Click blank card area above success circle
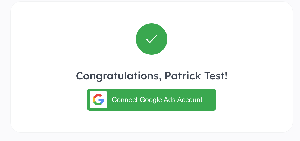The image size is (300, 141). point(151,12)
